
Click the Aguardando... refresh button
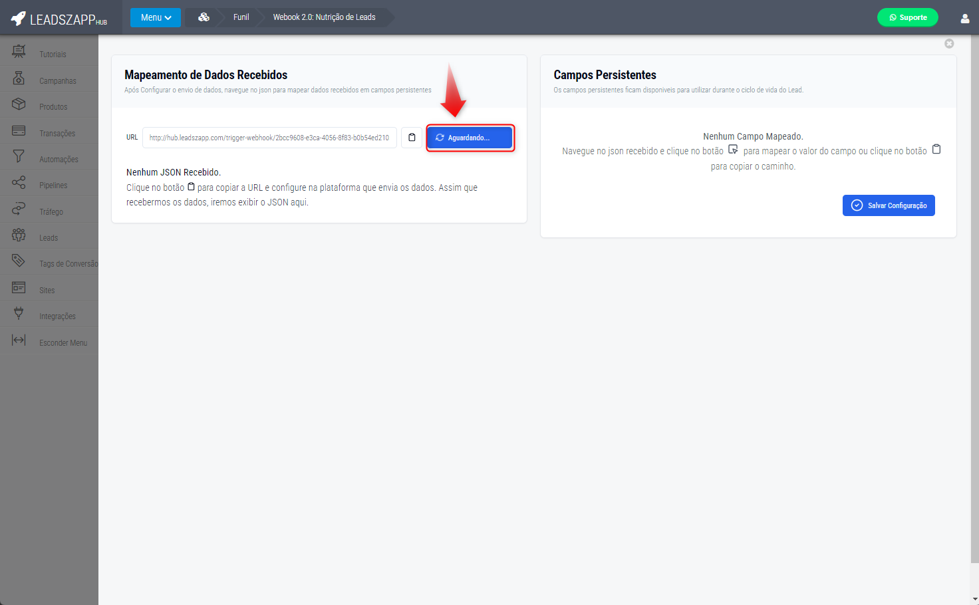coord(470,138)
